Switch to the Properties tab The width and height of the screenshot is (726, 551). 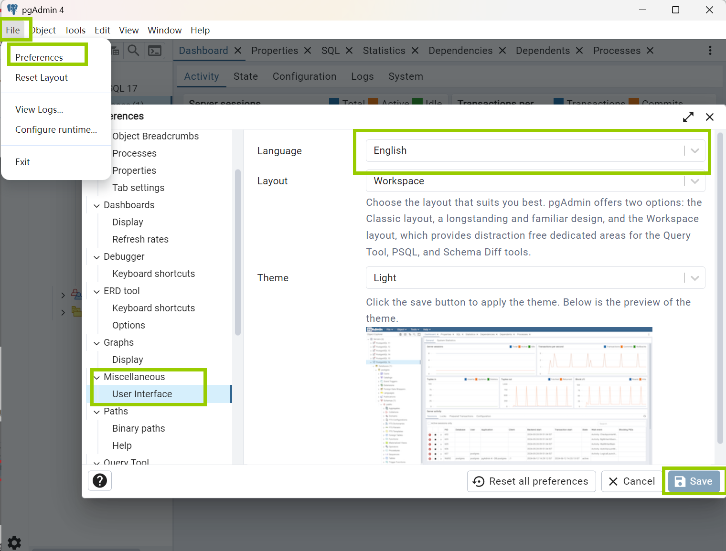pyautogui.click(x=275, y=51)
